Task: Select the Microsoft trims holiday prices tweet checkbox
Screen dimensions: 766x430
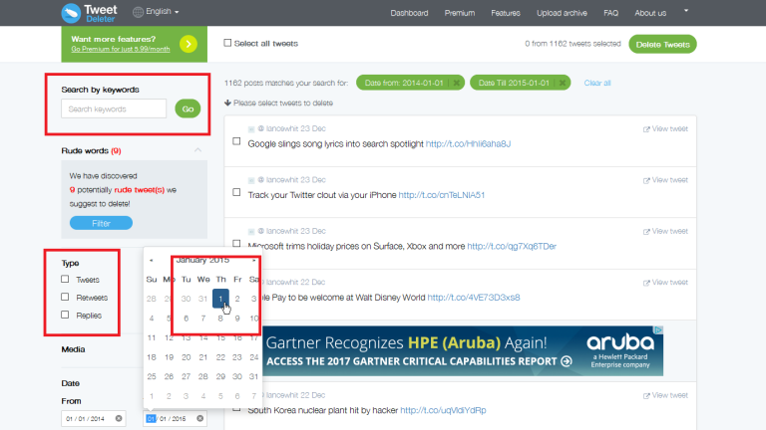Action: point(236,243)
